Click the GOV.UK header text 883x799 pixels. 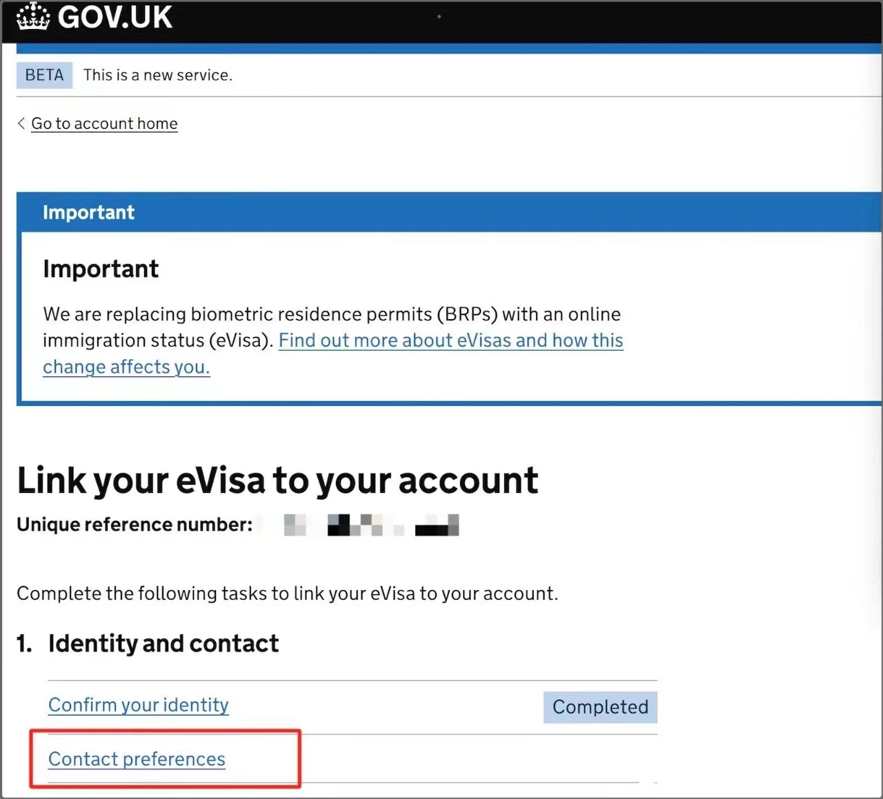coord(115,17)
